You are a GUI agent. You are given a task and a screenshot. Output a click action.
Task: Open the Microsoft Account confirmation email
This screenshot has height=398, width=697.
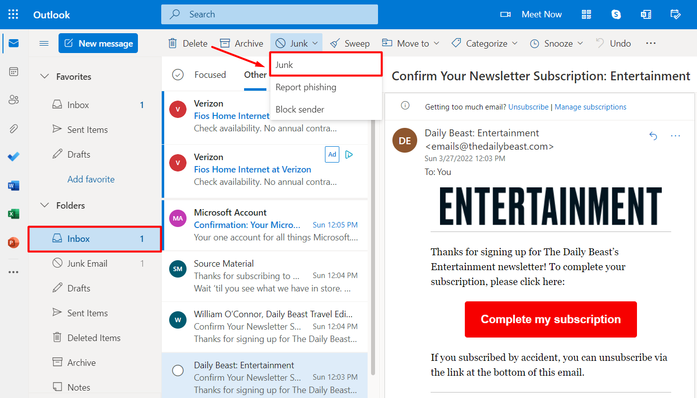click(x=265, y=225)
